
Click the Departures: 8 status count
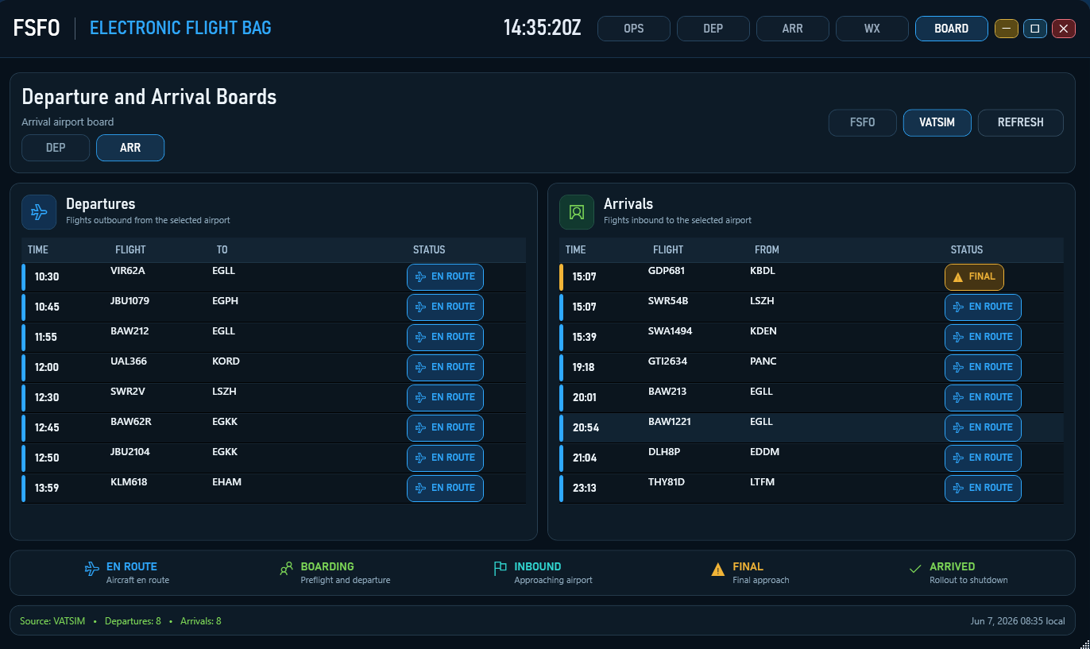click(x=133, y=621)
